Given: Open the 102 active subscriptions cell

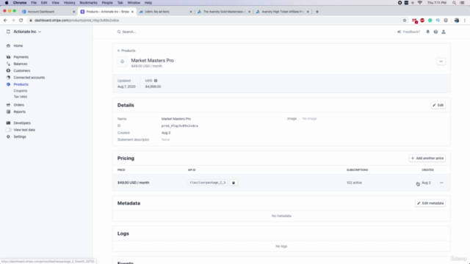Looking at the screenshot, I should (x=354, y=183).
